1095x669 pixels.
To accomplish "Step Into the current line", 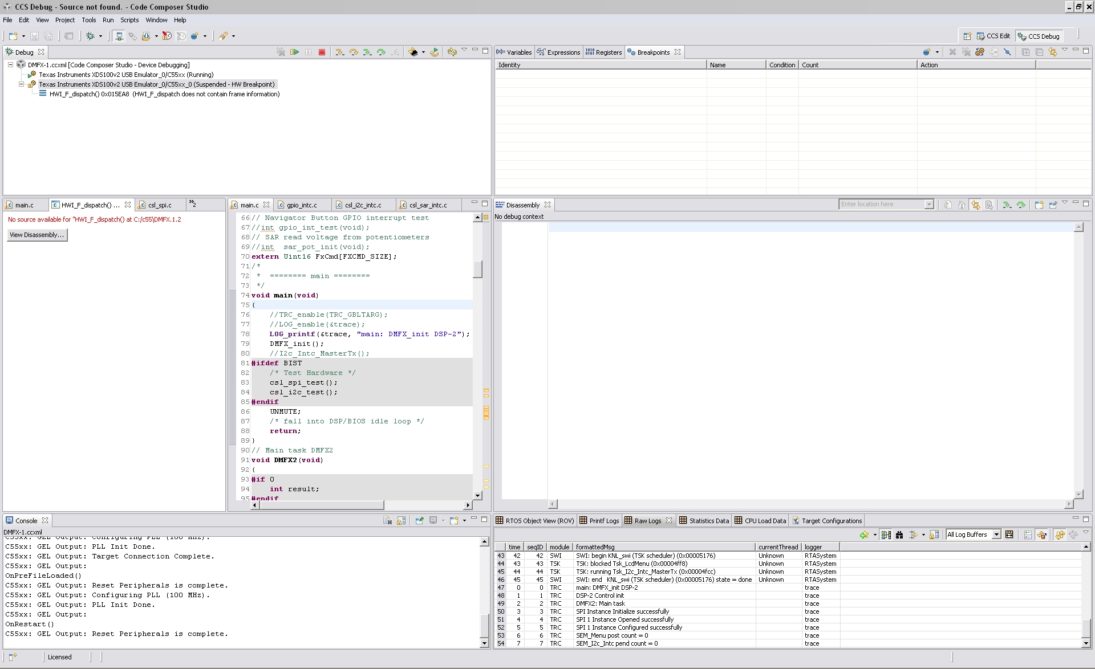I will [x=339, y=52].
